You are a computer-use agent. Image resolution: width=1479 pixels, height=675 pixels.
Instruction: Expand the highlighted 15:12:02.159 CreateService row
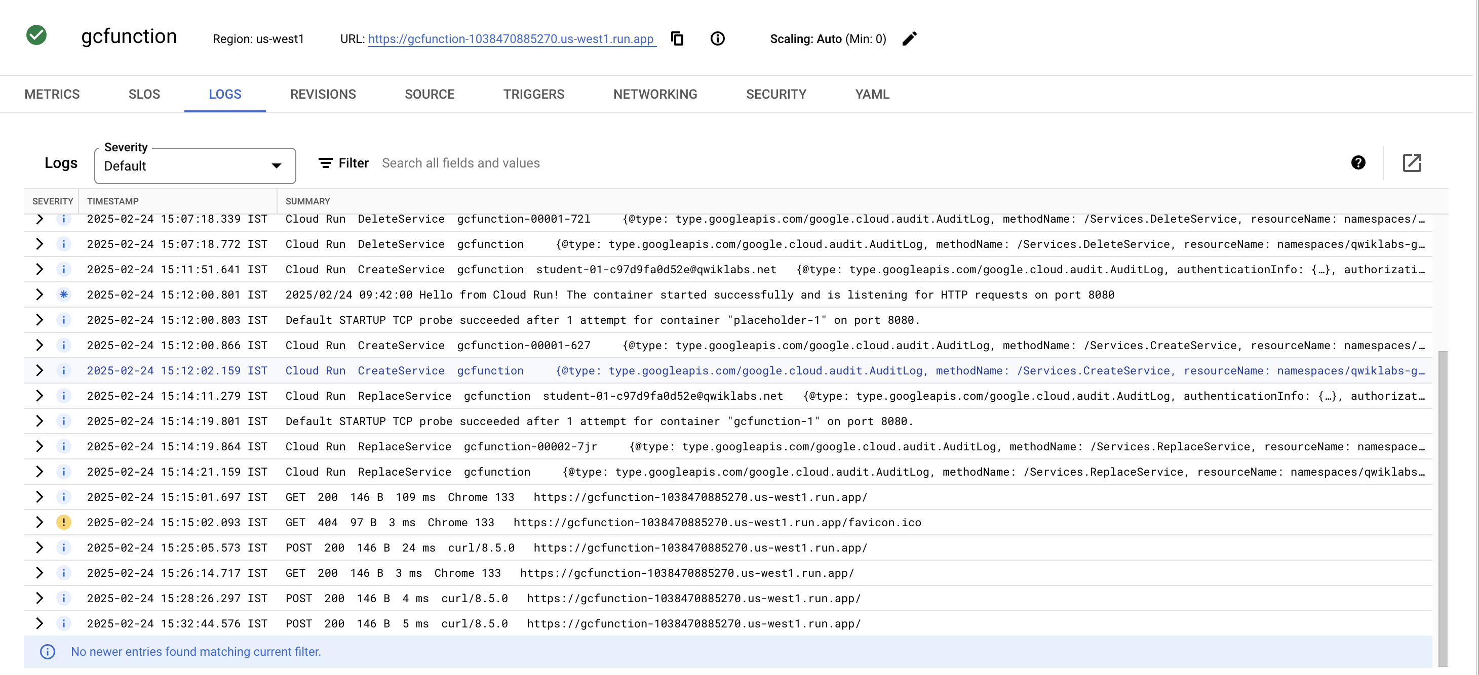point(39,370)
